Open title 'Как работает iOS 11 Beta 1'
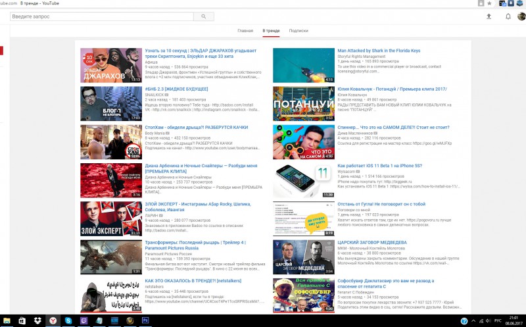This screenshot has height=327, width=526. point(380,166)
